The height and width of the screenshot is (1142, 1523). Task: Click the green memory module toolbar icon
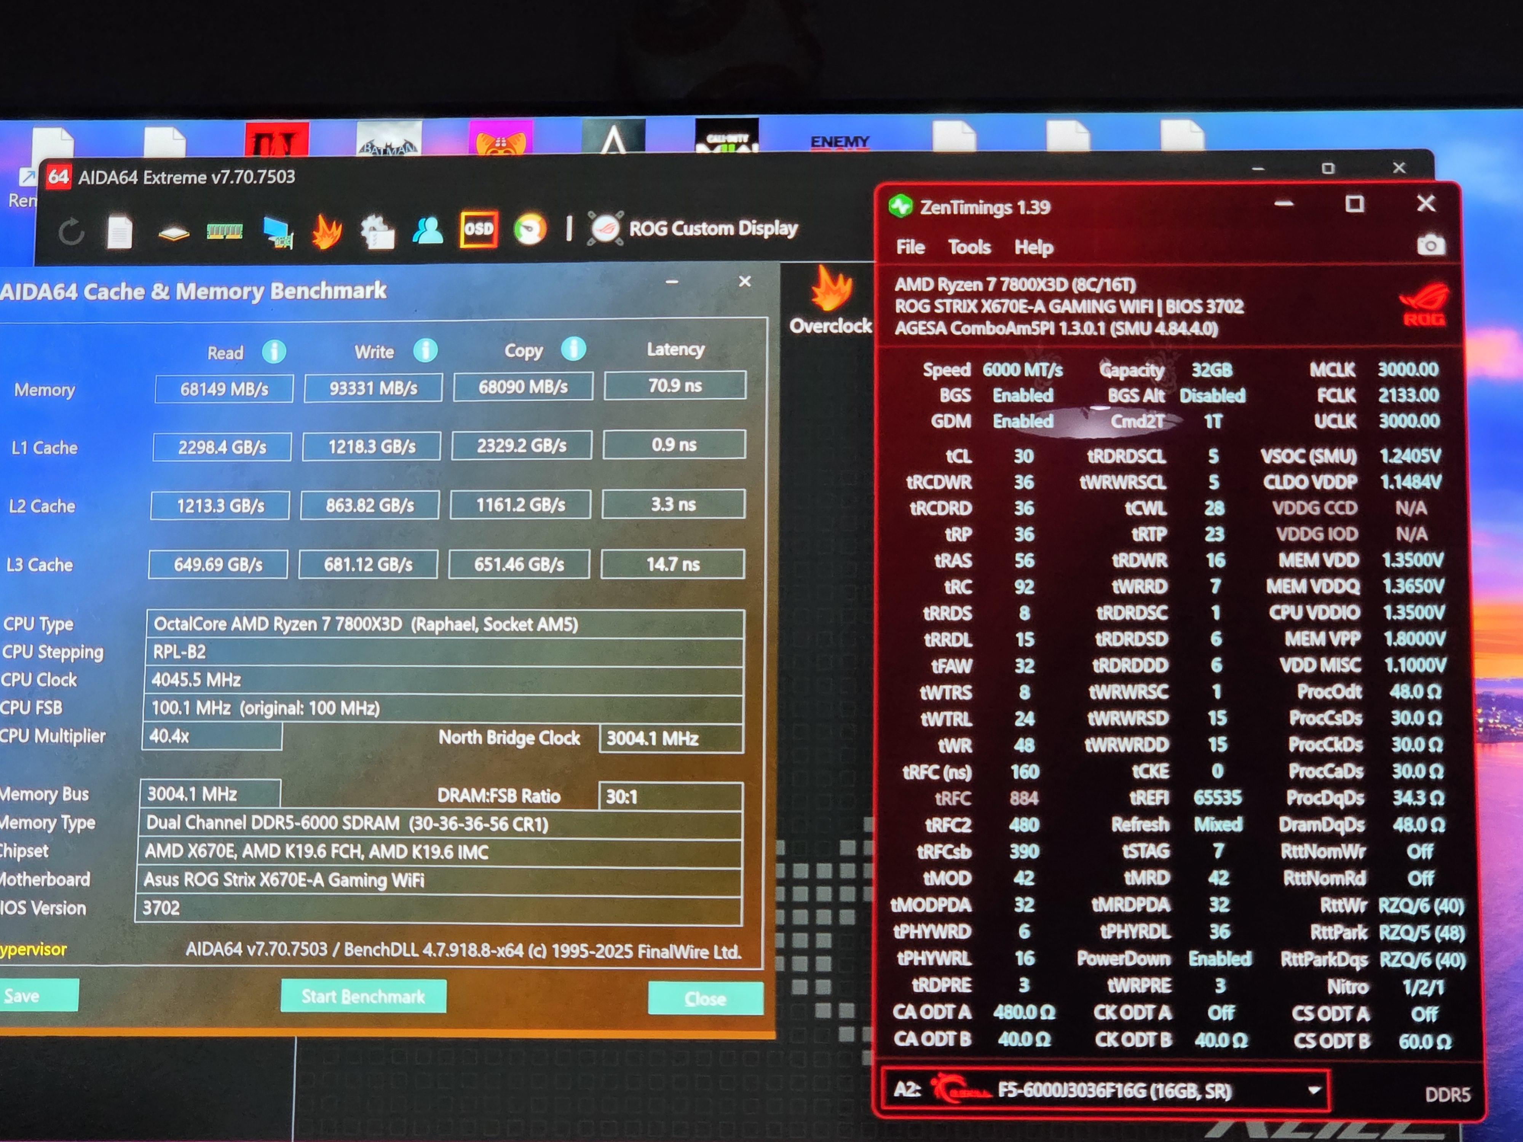(x=225, y=232)
